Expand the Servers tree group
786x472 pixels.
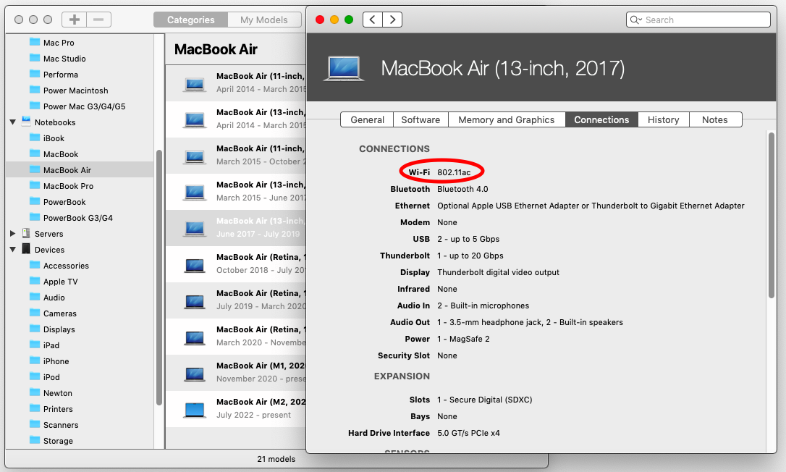[13, 234]
